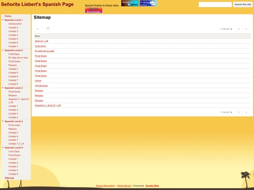Select Cold Days under Spanish Level 2
This screenshot has height=190, width=254.
click(x=14, y=54)
